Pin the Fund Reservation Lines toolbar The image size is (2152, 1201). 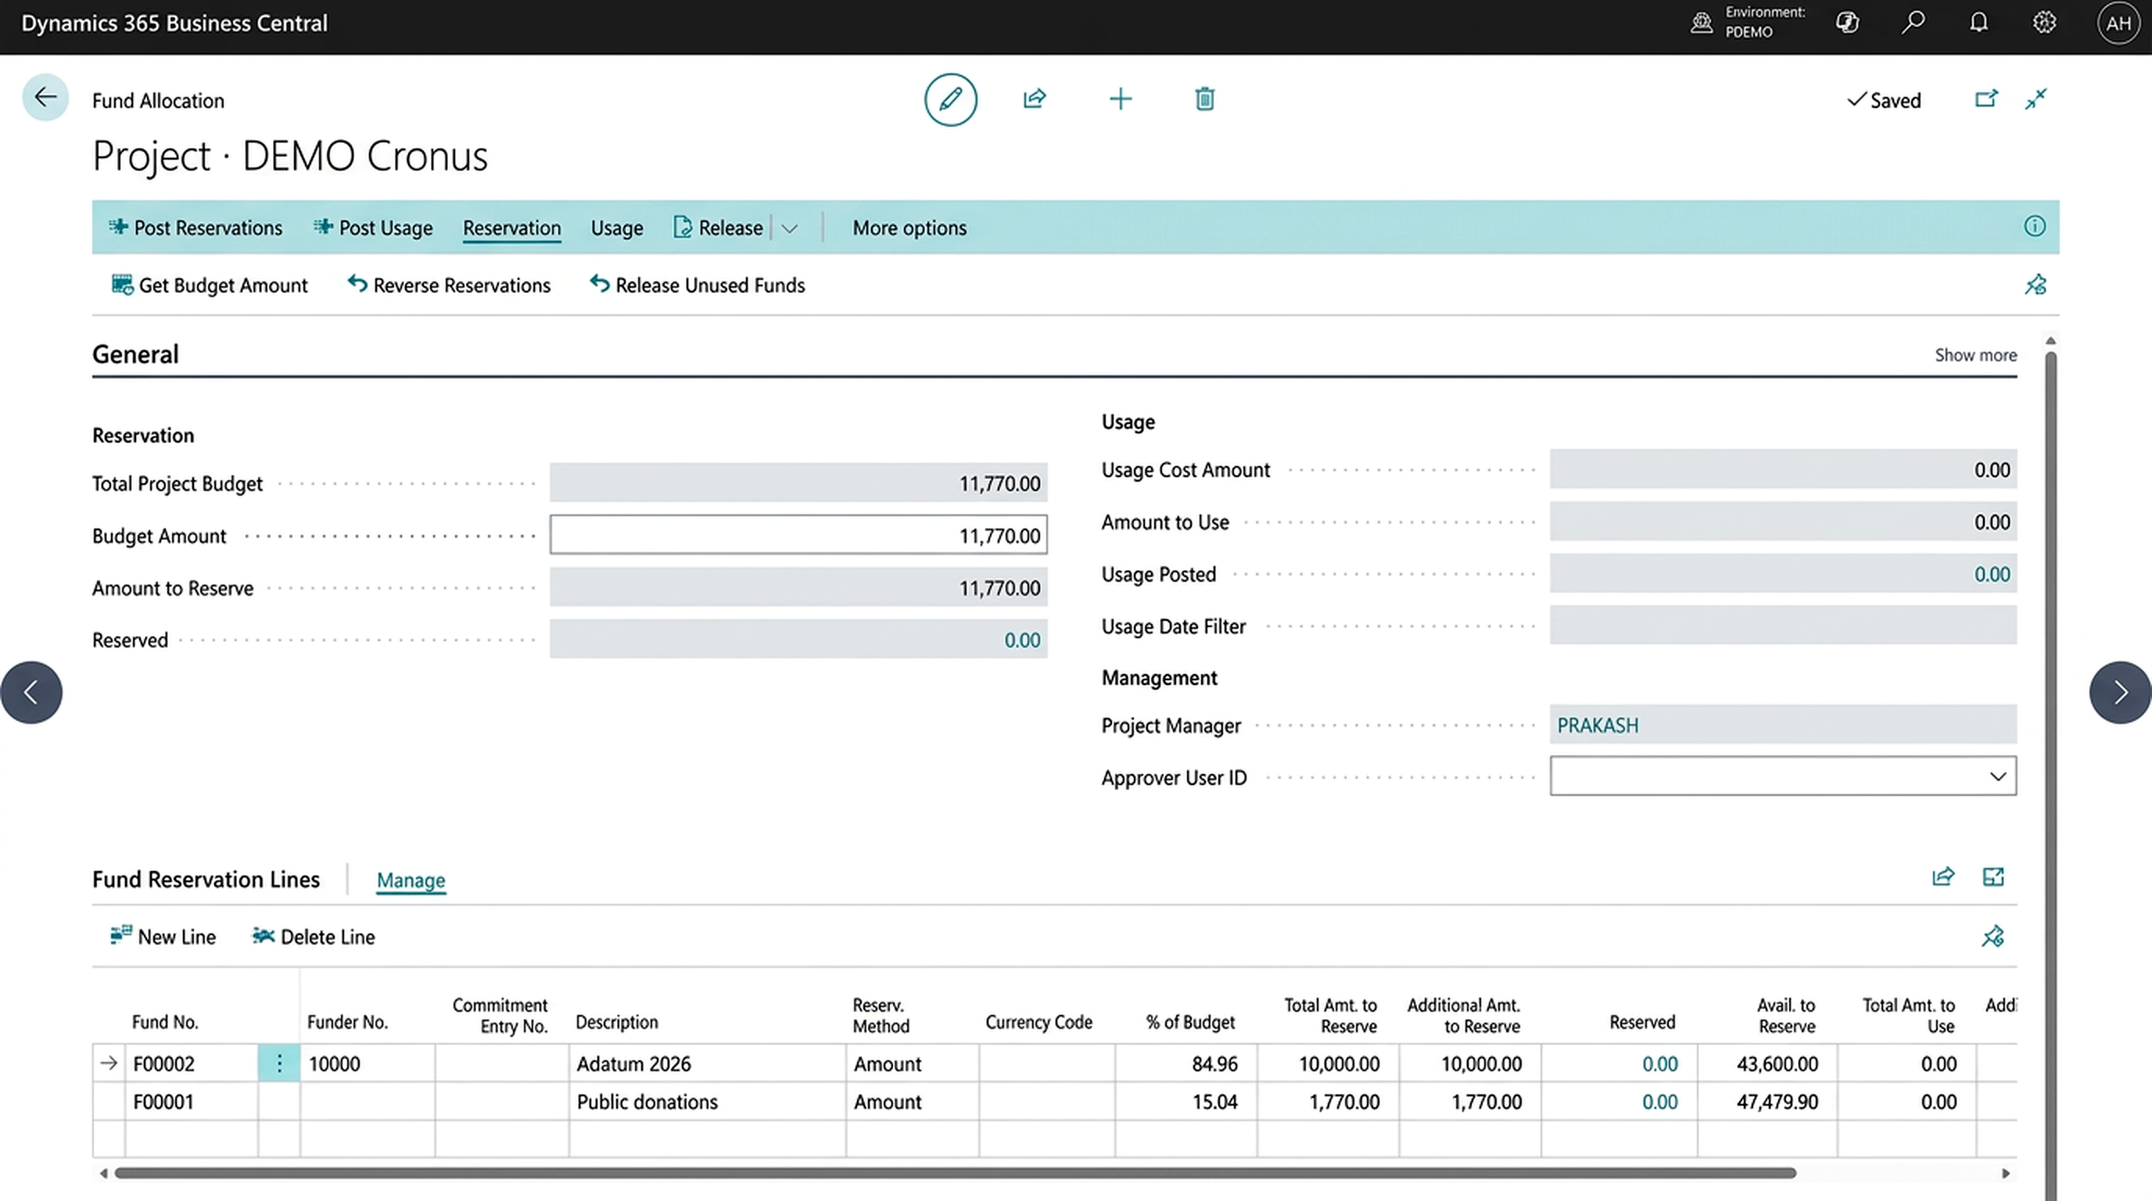click(x=1993, y=936)
